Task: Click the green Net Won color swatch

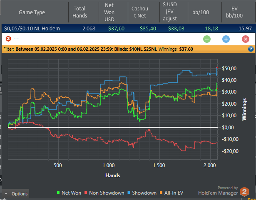Action: click(58, 193)
